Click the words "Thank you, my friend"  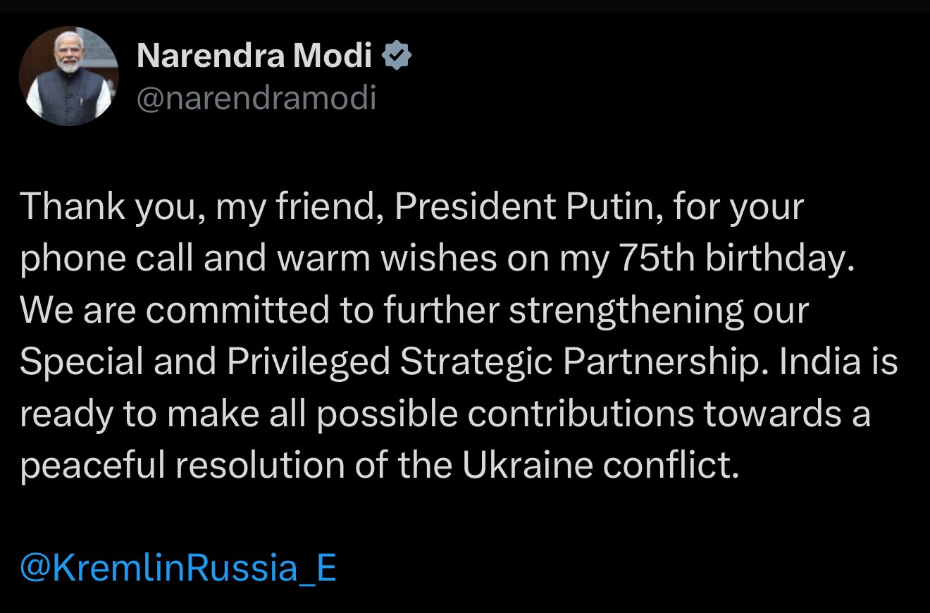pyautogui.click(x=202, y=208)
